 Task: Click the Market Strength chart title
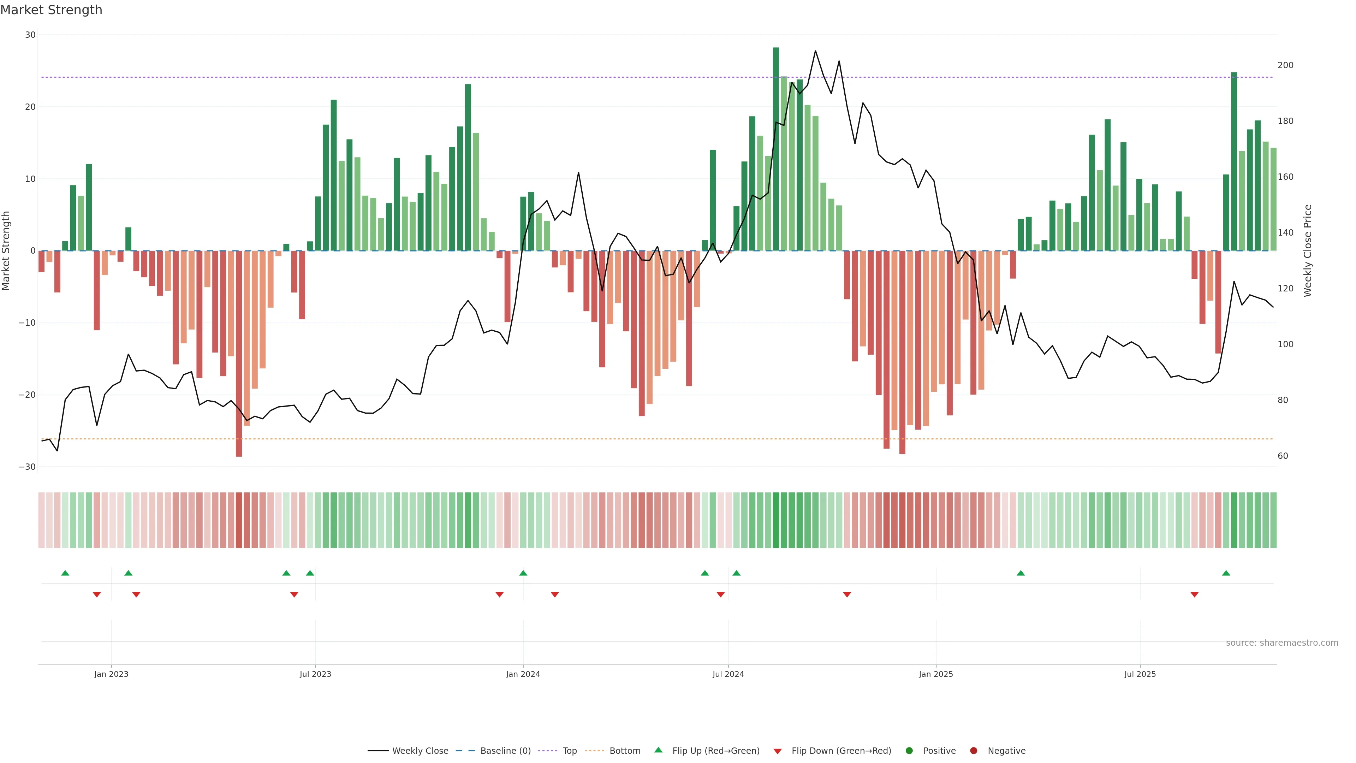pyautogui.click(x=51, y=10)
